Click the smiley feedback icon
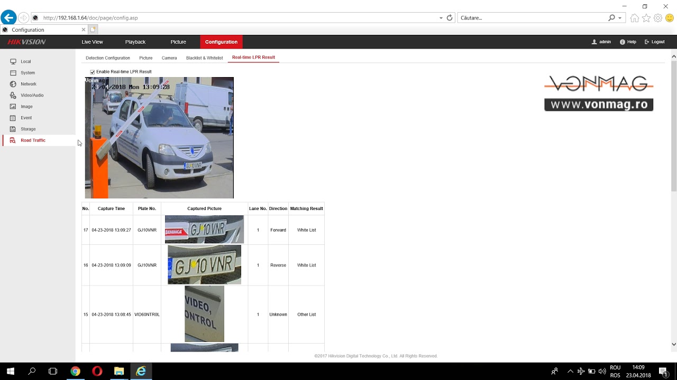 click(x=670, y=18)
